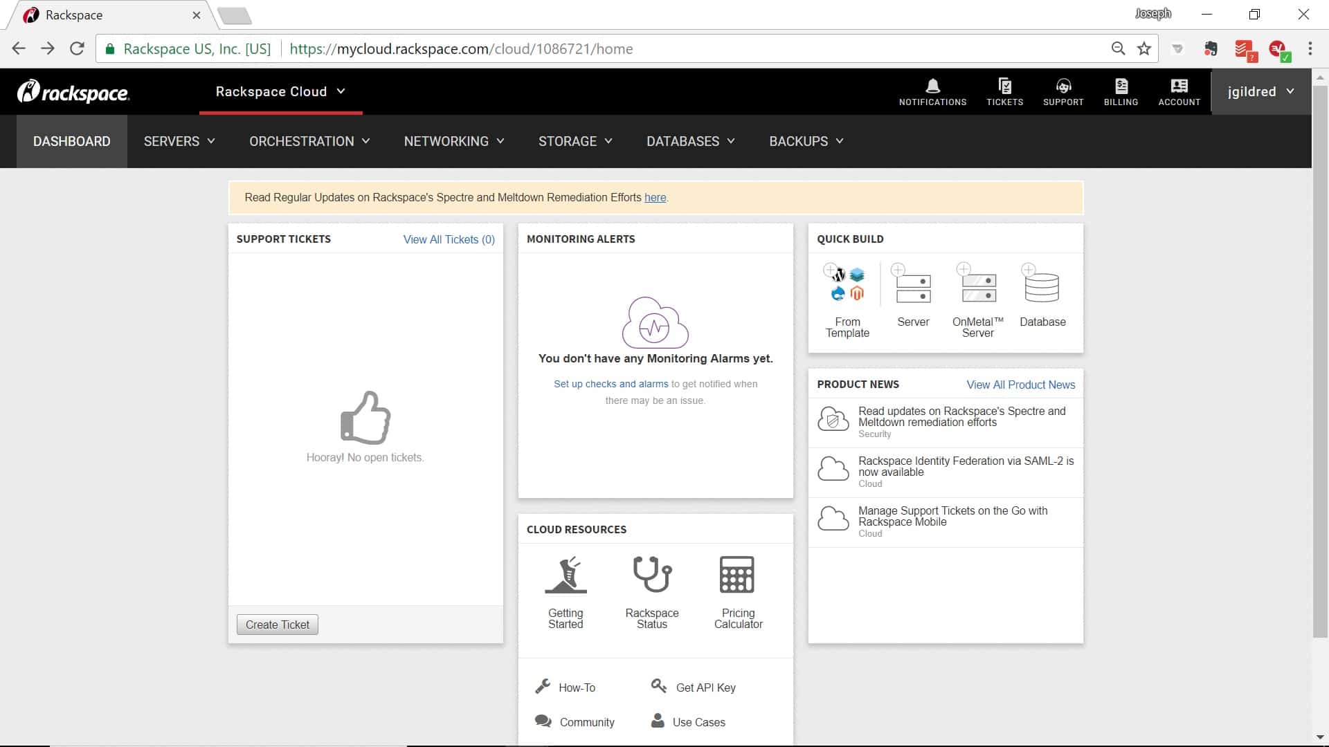Open Rackspace Mobile support tickets news
The height and width of the screenshot is (747, 1329).
[946, 522]
